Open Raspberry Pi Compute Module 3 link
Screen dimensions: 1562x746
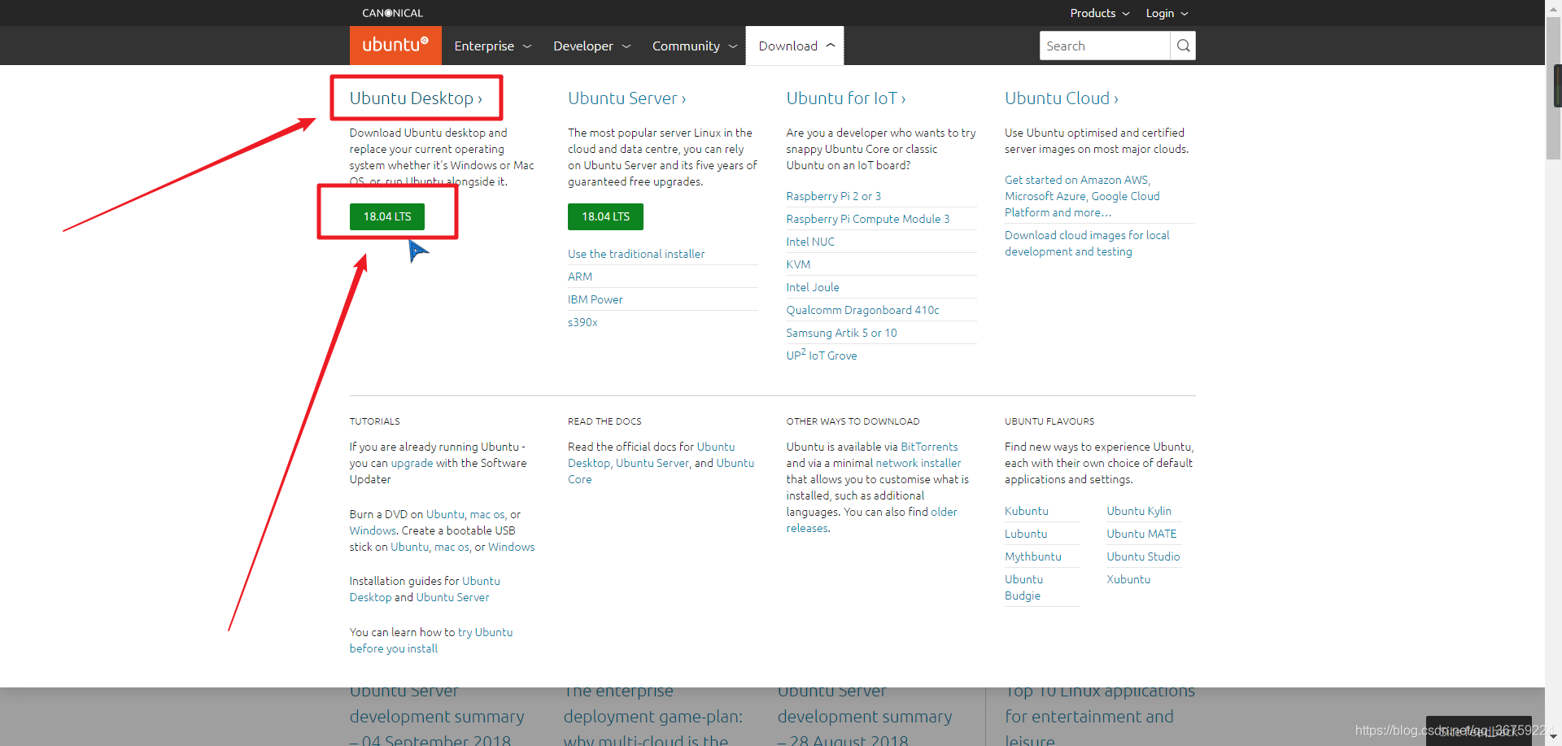(868, 219)
